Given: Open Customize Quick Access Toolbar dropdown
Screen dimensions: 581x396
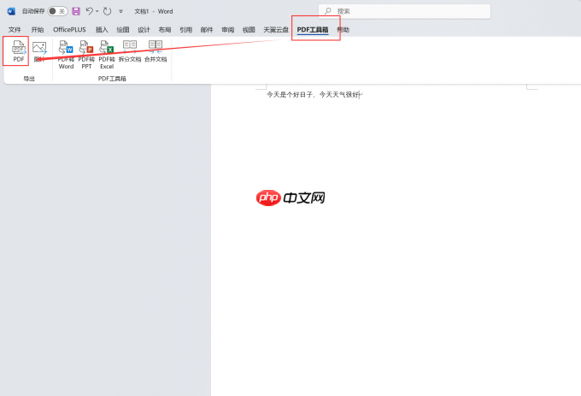Looking at the screenshot, I should [120, 11].
